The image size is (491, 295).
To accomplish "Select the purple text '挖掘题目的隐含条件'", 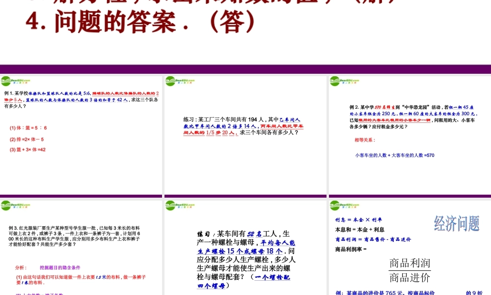I will coord(60,267).
